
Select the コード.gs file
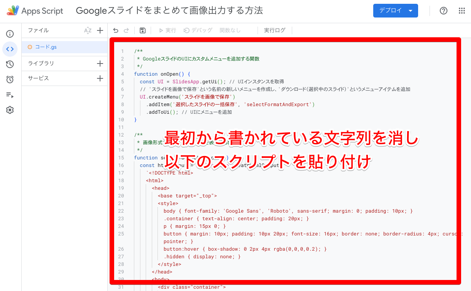46,47
